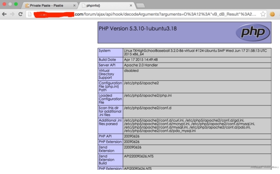Click the Zend Extension label
The width and height of the screenshot is (280, 174).
[x=107, y=149]
